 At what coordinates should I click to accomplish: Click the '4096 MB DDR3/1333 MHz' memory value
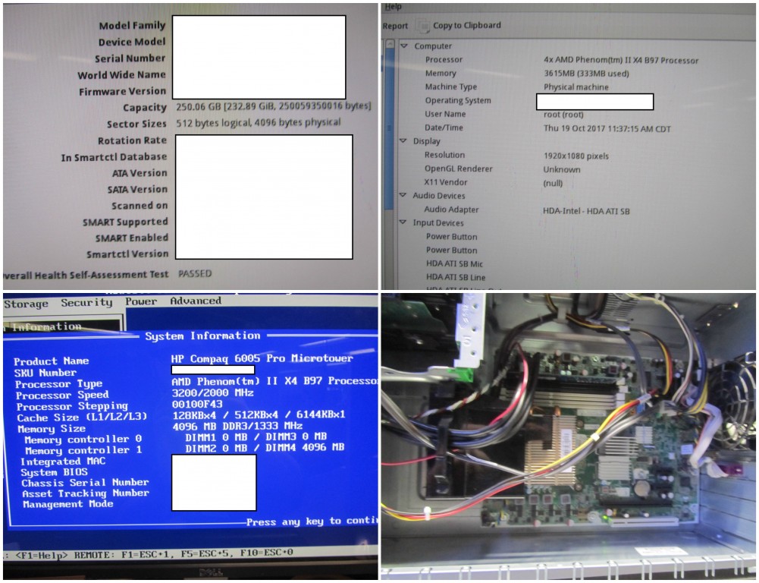(237, 426)
